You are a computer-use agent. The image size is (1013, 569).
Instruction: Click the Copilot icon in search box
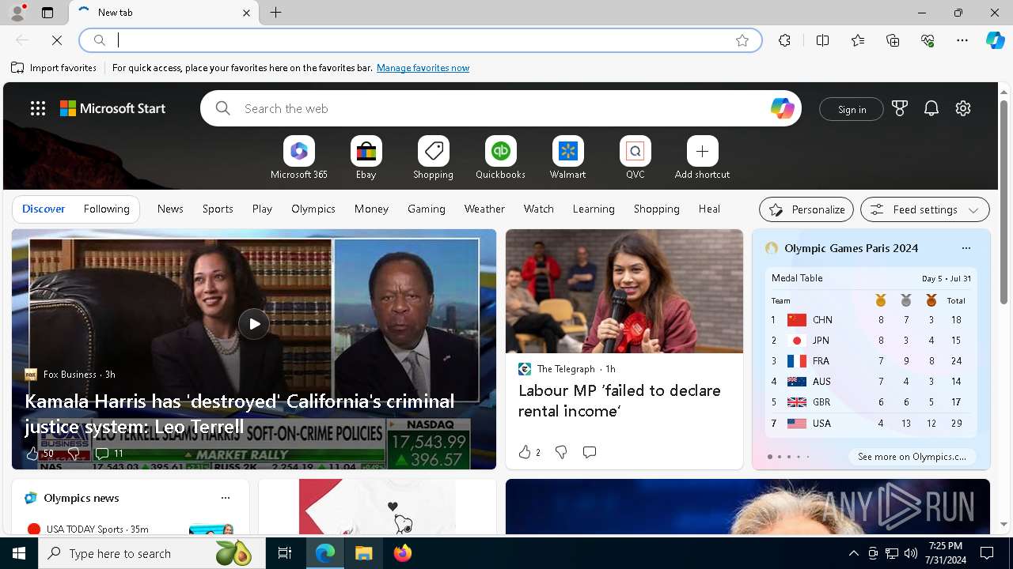782,108
